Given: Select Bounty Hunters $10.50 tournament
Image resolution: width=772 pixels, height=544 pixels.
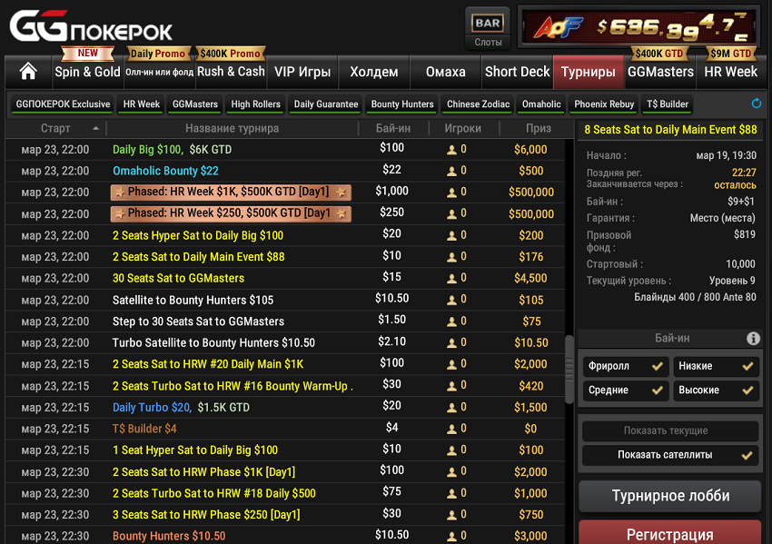Looking at the screenshot, I should pyautogui.click(x=285, y=536).
